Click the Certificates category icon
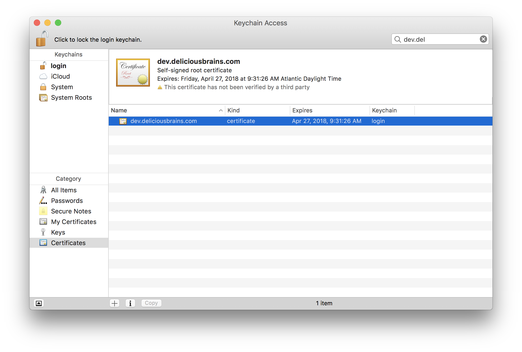Screen dimensions: 522x352 pos(43,243)
